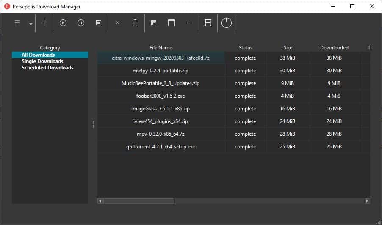Click 28 MiB downloaded for mpv row
The image size is (382, 225).
point(334,134)
